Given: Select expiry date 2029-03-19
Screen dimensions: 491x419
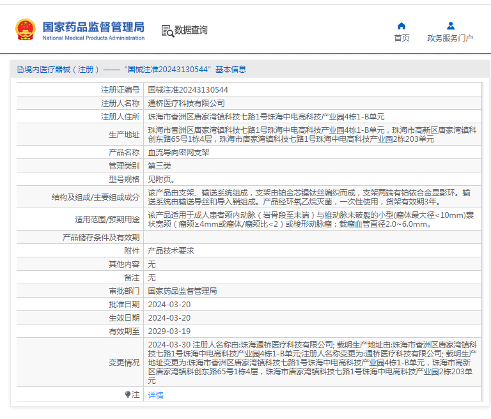Looking at the screenshot, I should [169, 331].
